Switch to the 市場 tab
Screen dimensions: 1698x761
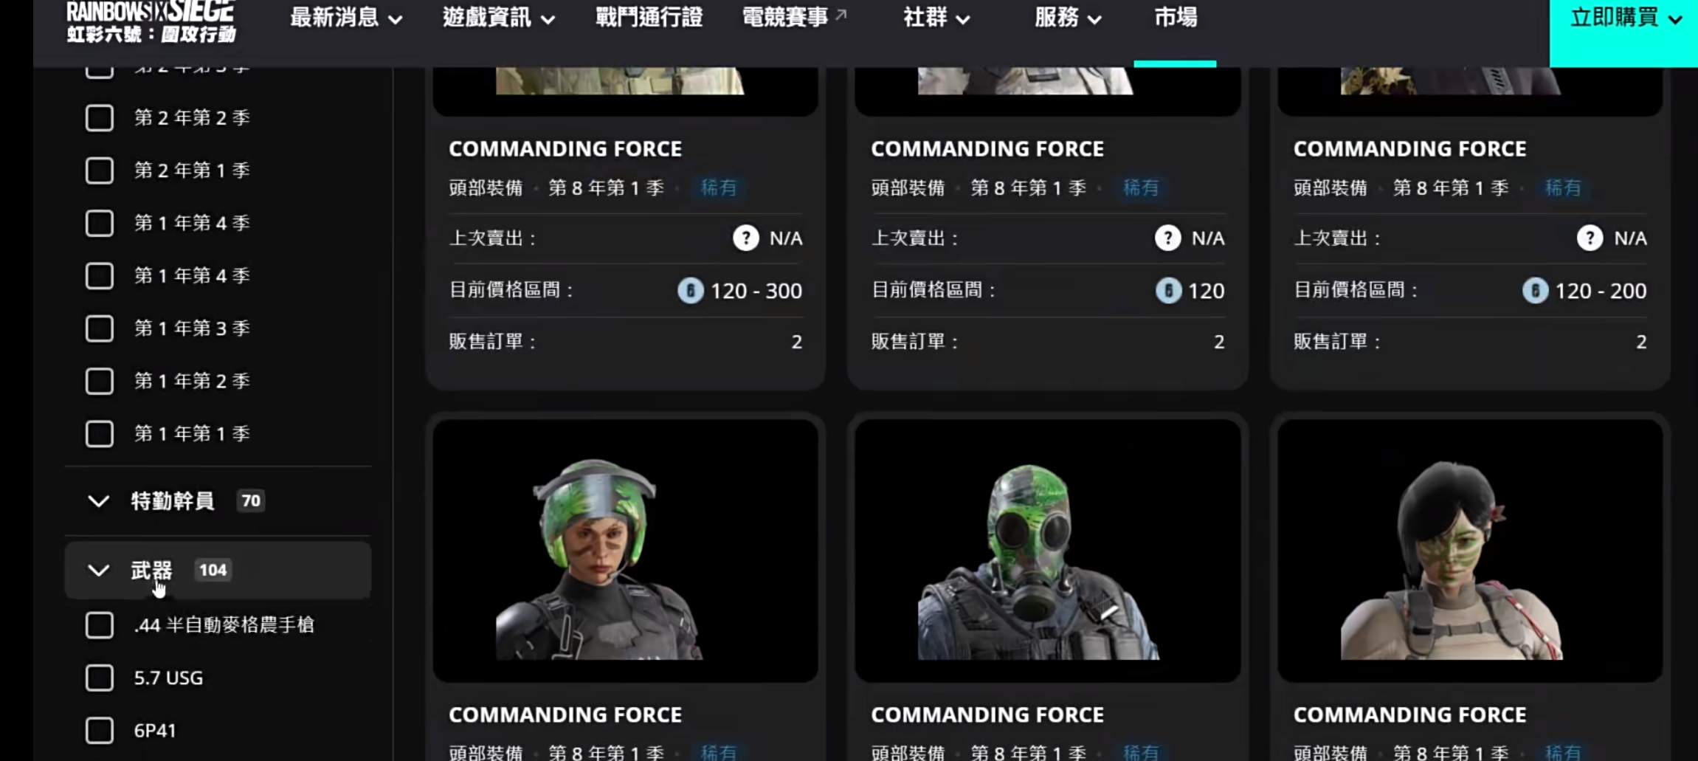1176,18
